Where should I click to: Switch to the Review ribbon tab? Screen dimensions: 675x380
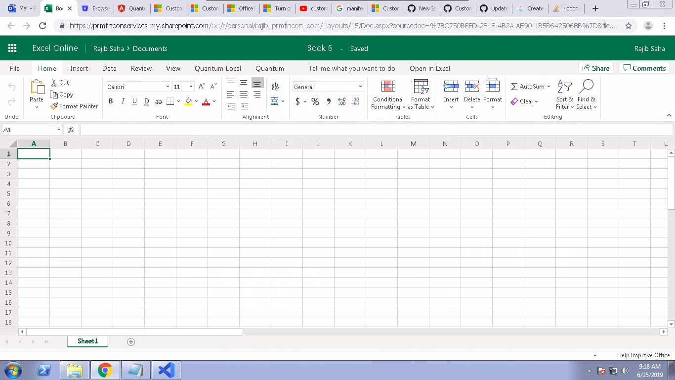(141, 68)
